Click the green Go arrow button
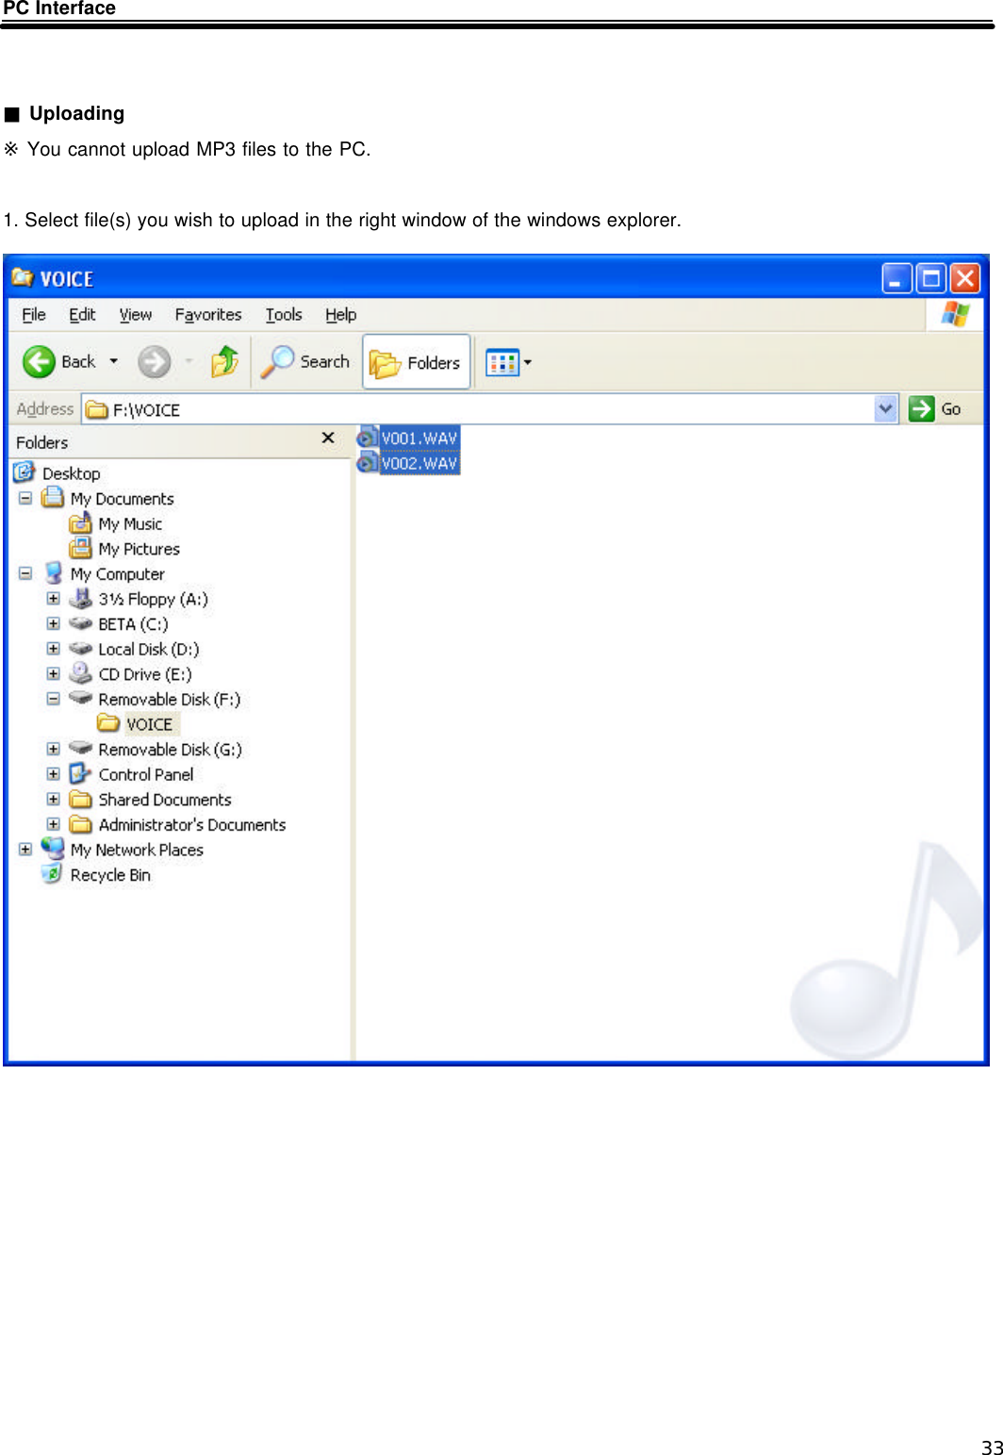Screen dimensions: 1003x1455 click(x=921, y=409)
